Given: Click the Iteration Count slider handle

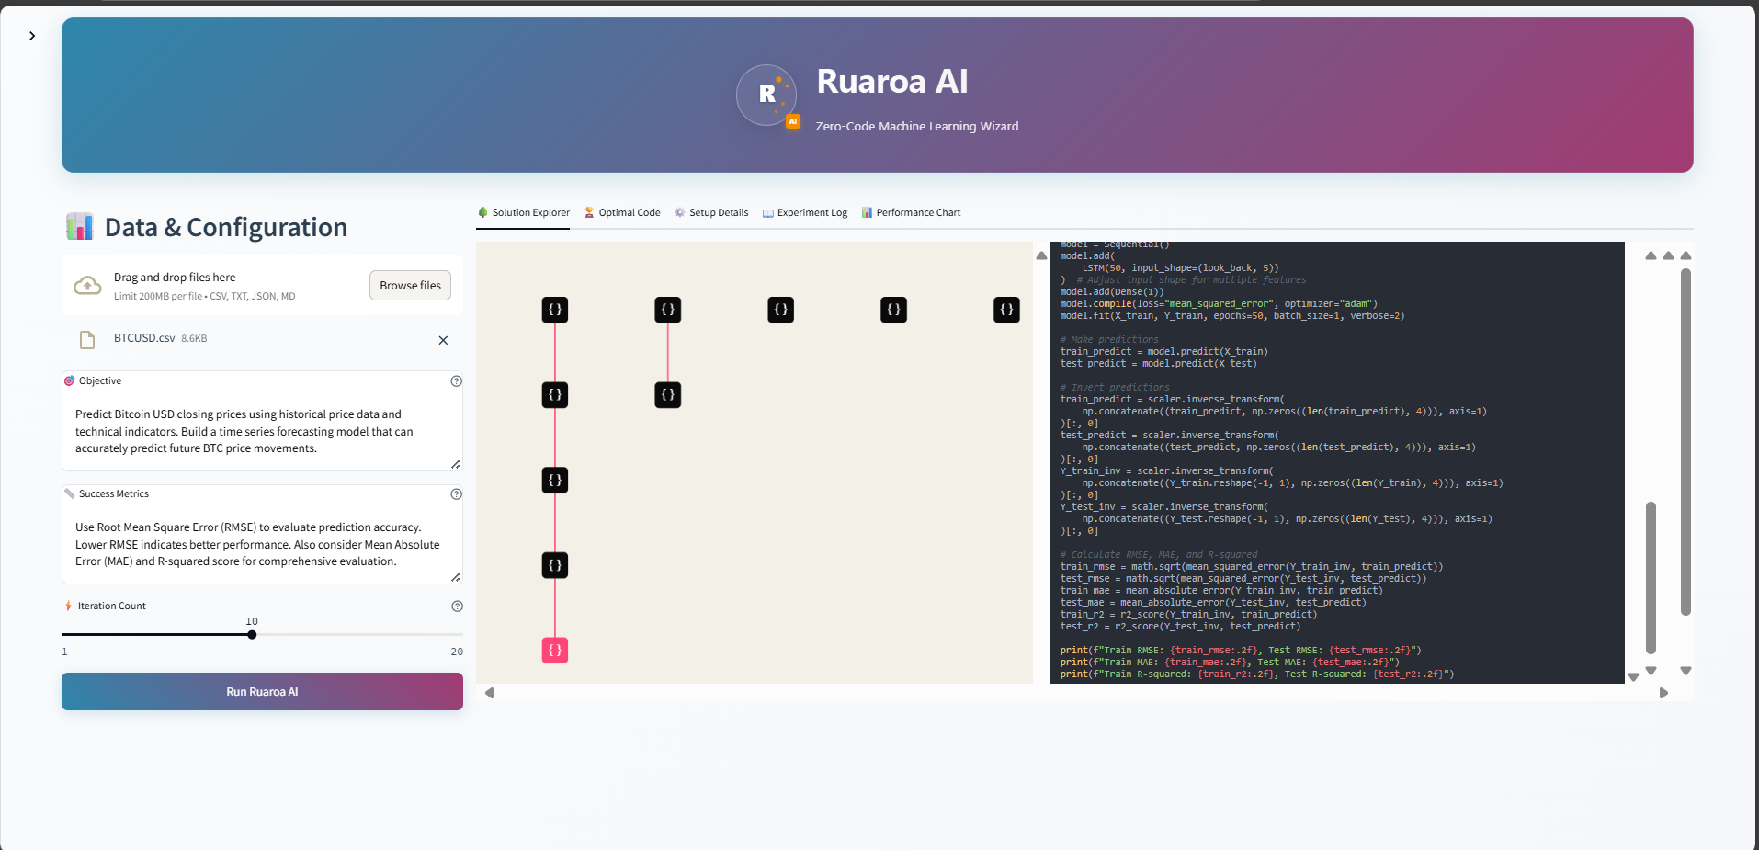Looking at the screenshot, I should [252, 635].
